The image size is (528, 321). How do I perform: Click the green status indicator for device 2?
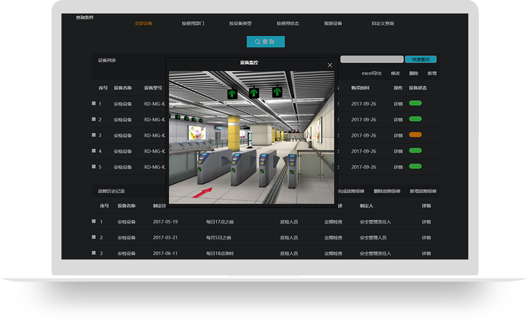coord(415,119)
